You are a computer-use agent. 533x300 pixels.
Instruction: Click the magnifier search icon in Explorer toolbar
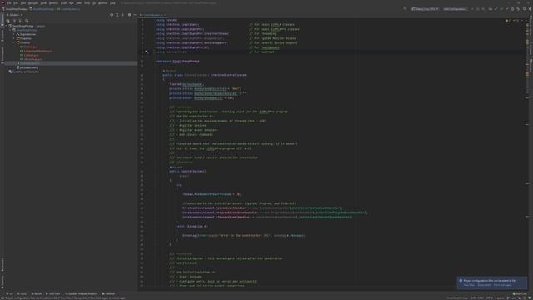point(27,21)
